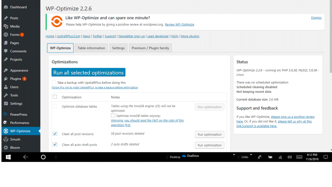Click Run all selected optimizations button
The image size is (332, 187).
coord(89,72)
